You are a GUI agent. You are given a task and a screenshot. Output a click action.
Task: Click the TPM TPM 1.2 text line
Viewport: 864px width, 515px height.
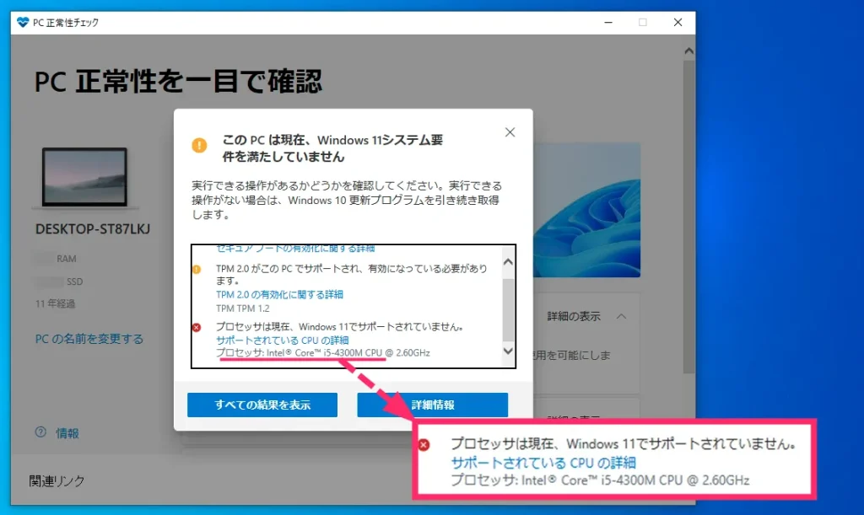[x=243, y=308]
